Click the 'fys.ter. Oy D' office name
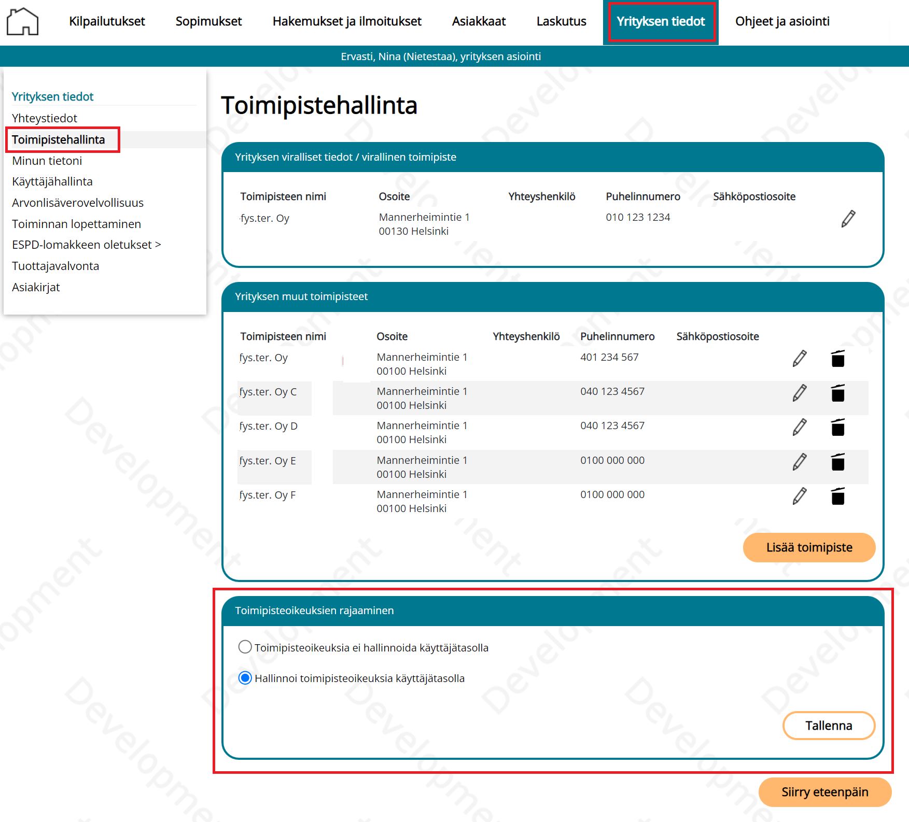This screenshot has height=822, width=909. (268, 426)
